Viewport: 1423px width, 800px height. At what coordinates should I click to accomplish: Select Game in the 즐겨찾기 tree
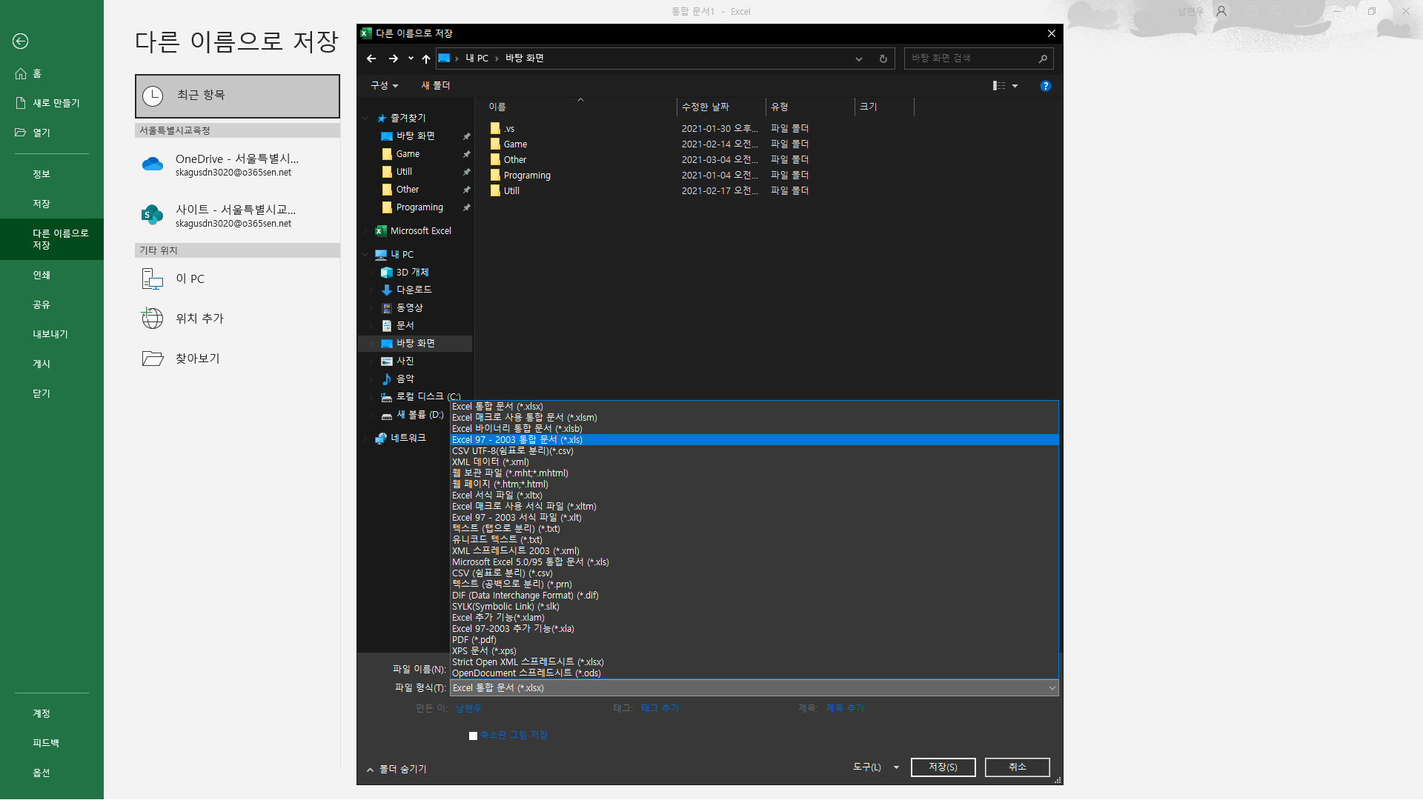coord(408,154)
